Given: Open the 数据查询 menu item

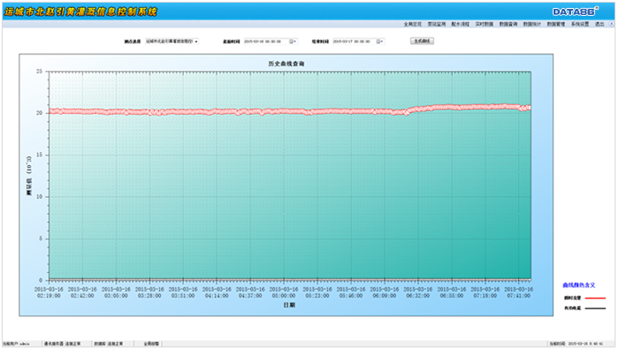Looking at the screenshot, I should tap(508, 24).
